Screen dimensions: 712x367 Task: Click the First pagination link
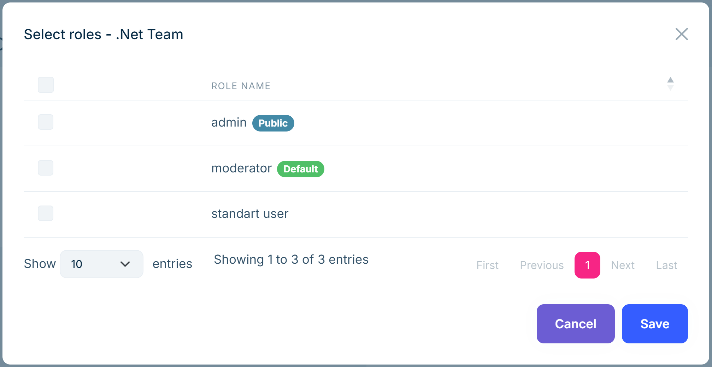(487, 265)
